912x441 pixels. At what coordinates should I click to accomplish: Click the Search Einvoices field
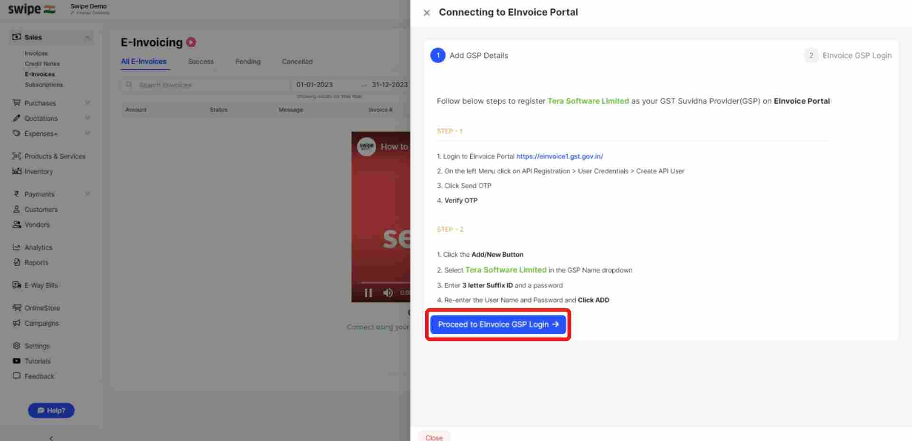click(205, 85)
